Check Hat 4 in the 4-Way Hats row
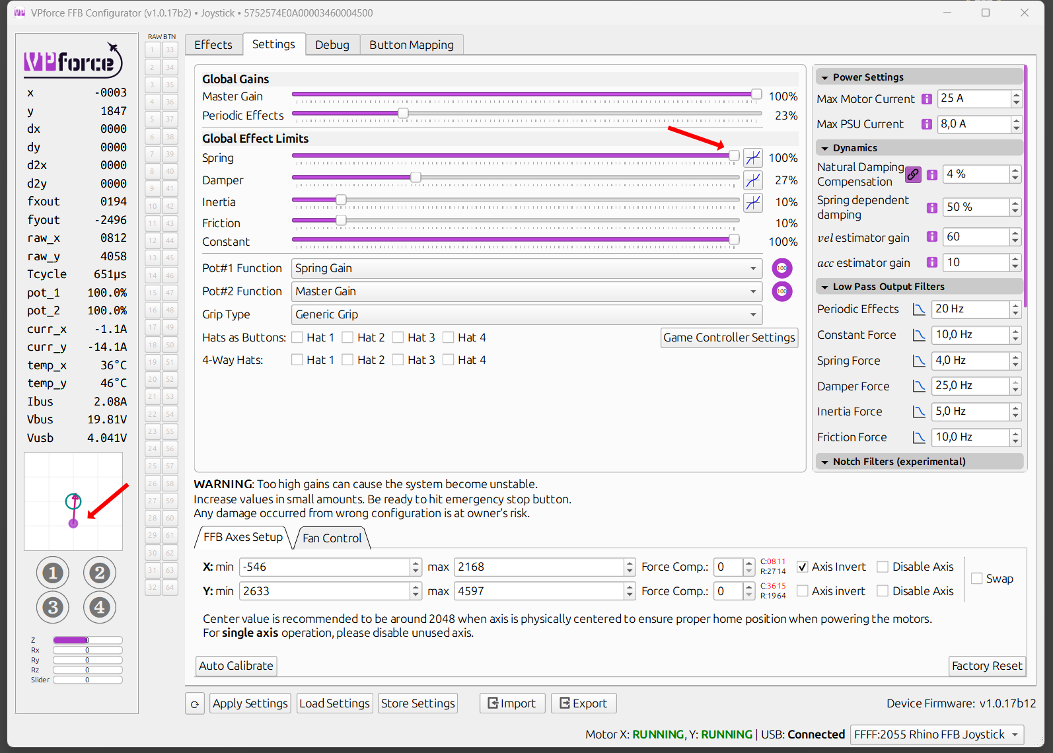Image resolution: width=1053 pixels, height=753 pixels. pos(449,360)
